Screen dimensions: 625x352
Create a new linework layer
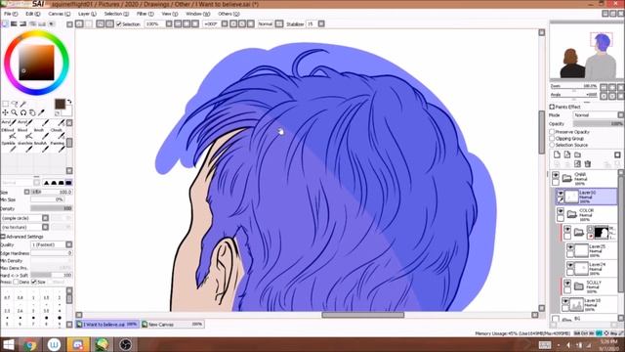click(x=567, y=154)
